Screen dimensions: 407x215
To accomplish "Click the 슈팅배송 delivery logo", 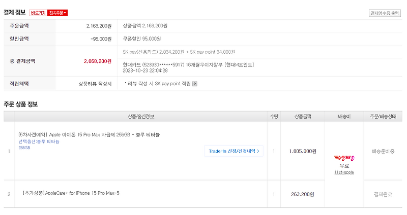I will pos(344,158).
